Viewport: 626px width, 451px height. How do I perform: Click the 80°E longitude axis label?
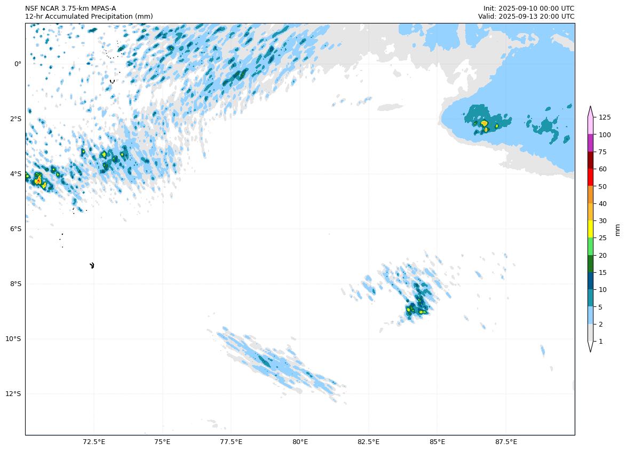point(300,442)
